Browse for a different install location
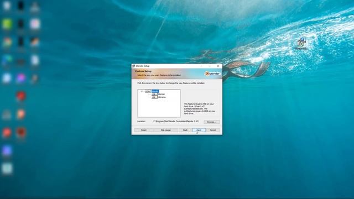 click(211, 122)
